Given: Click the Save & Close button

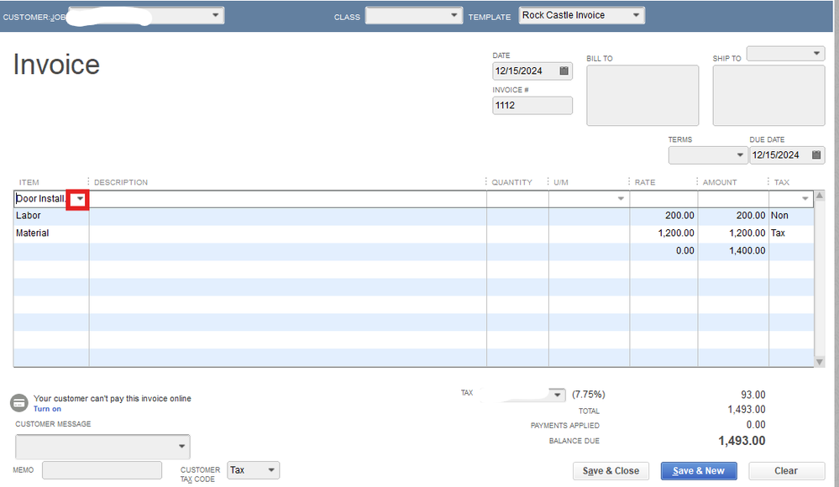Looking at the screenshot, I should pos(611,471).
